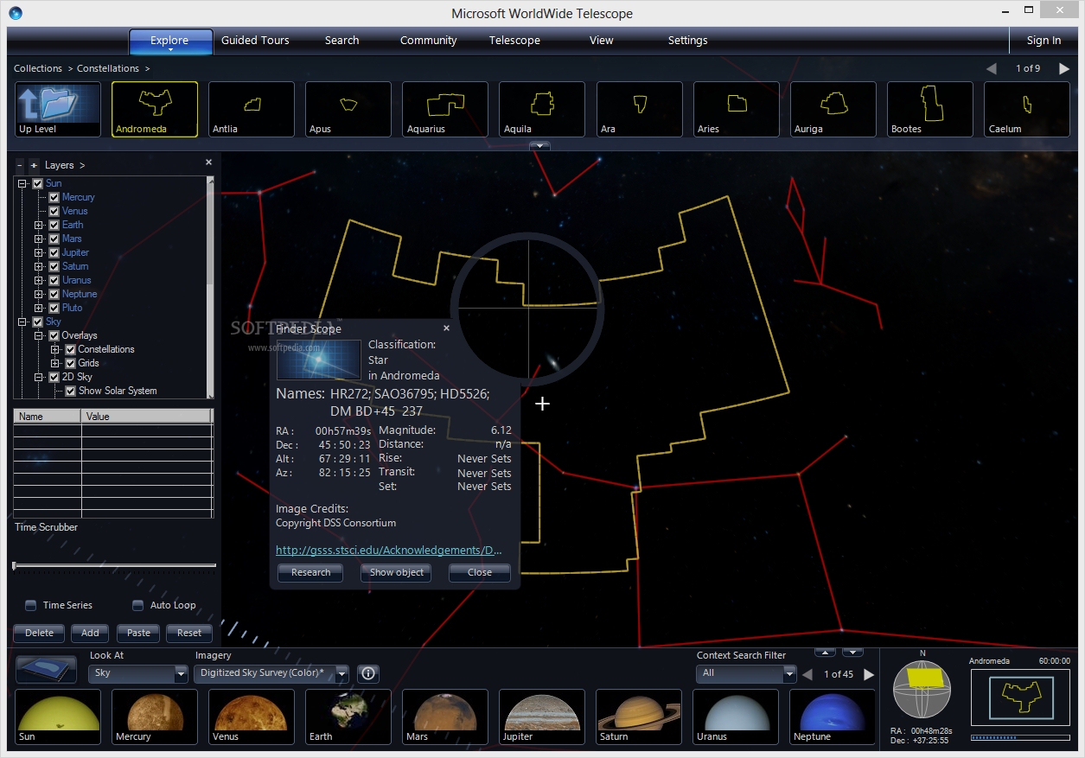
Task: Click the Close button in Finder Scope
Action: point(479,572)
